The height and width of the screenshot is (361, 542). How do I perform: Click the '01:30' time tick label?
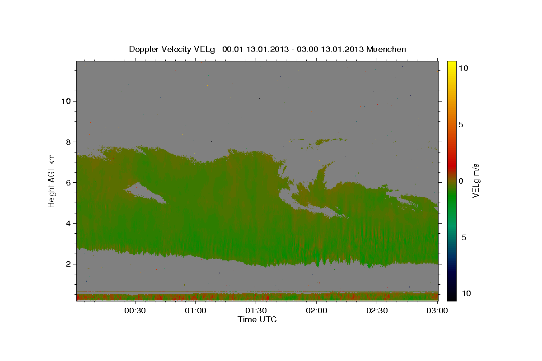pyautogui.click(x=256, y=311)
